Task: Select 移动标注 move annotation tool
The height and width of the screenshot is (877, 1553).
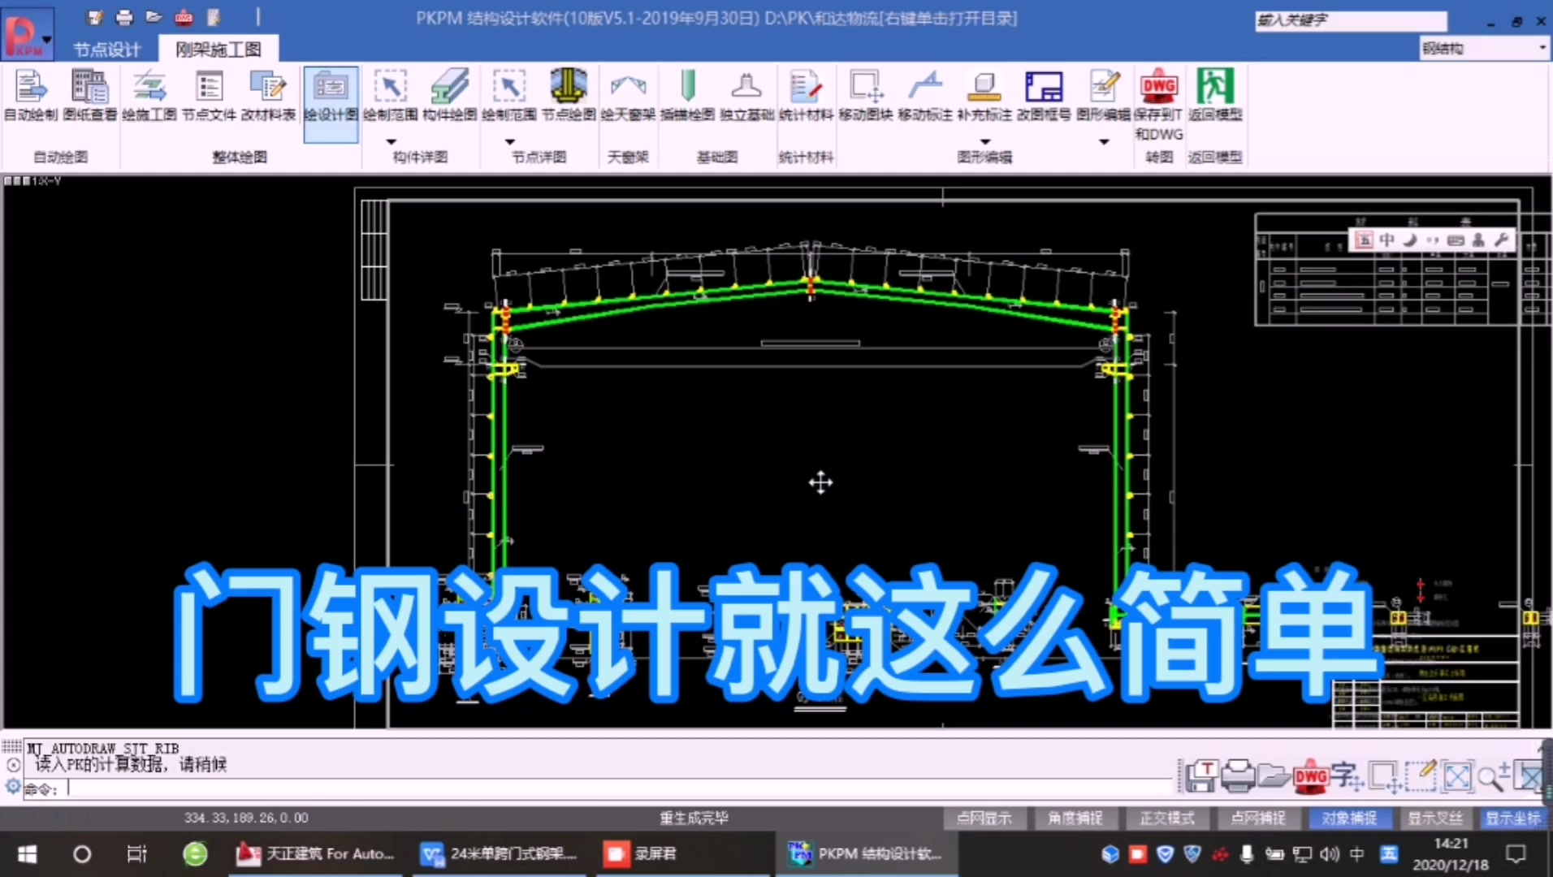Action: click(925, 96)
